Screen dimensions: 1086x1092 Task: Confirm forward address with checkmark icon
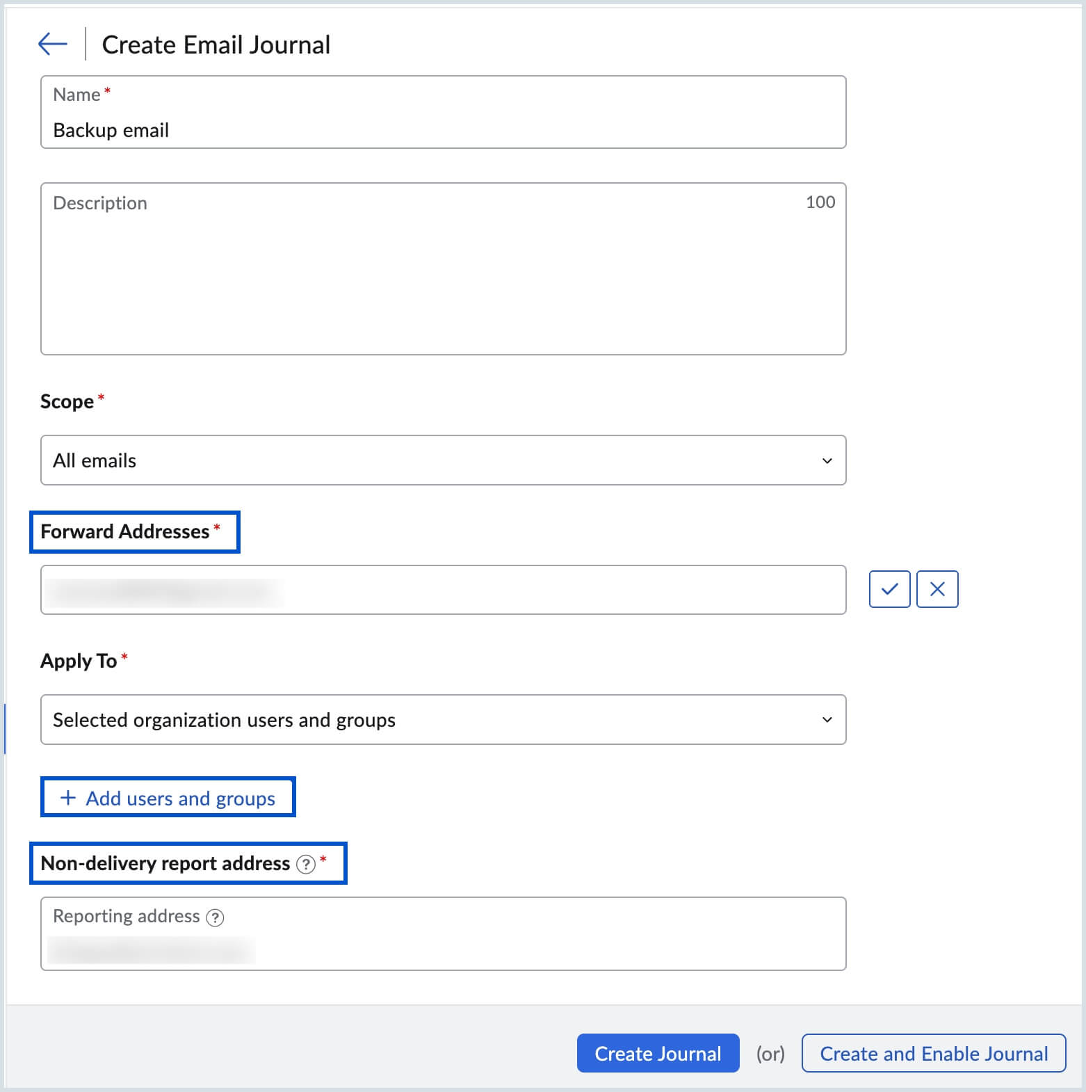click(x=889, y=589)
